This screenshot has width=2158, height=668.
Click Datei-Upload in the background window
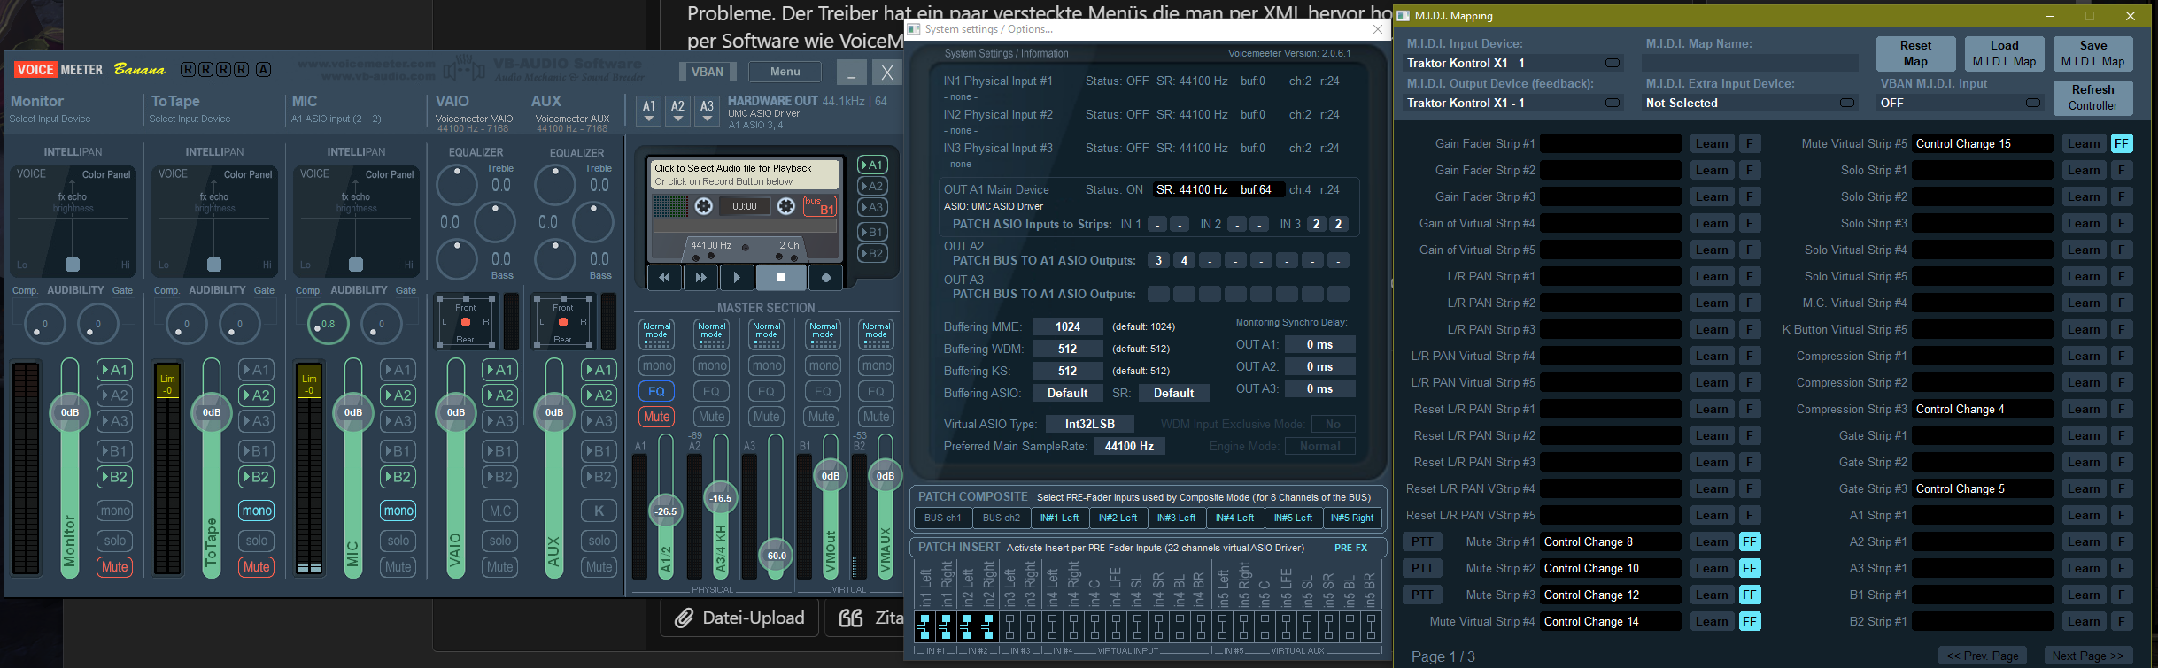[x=739, y=618]
